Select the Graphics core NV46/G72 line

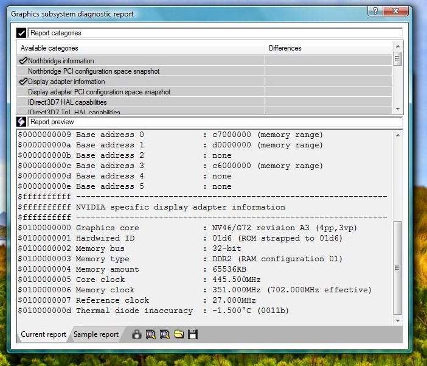tap(187, 228)
